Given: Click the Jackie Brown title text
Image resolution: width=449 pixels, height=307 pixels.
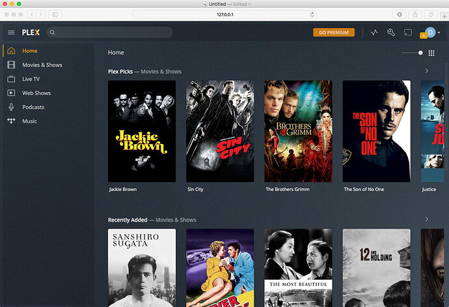Looking at the screenshot, I should tap(123, 190).
